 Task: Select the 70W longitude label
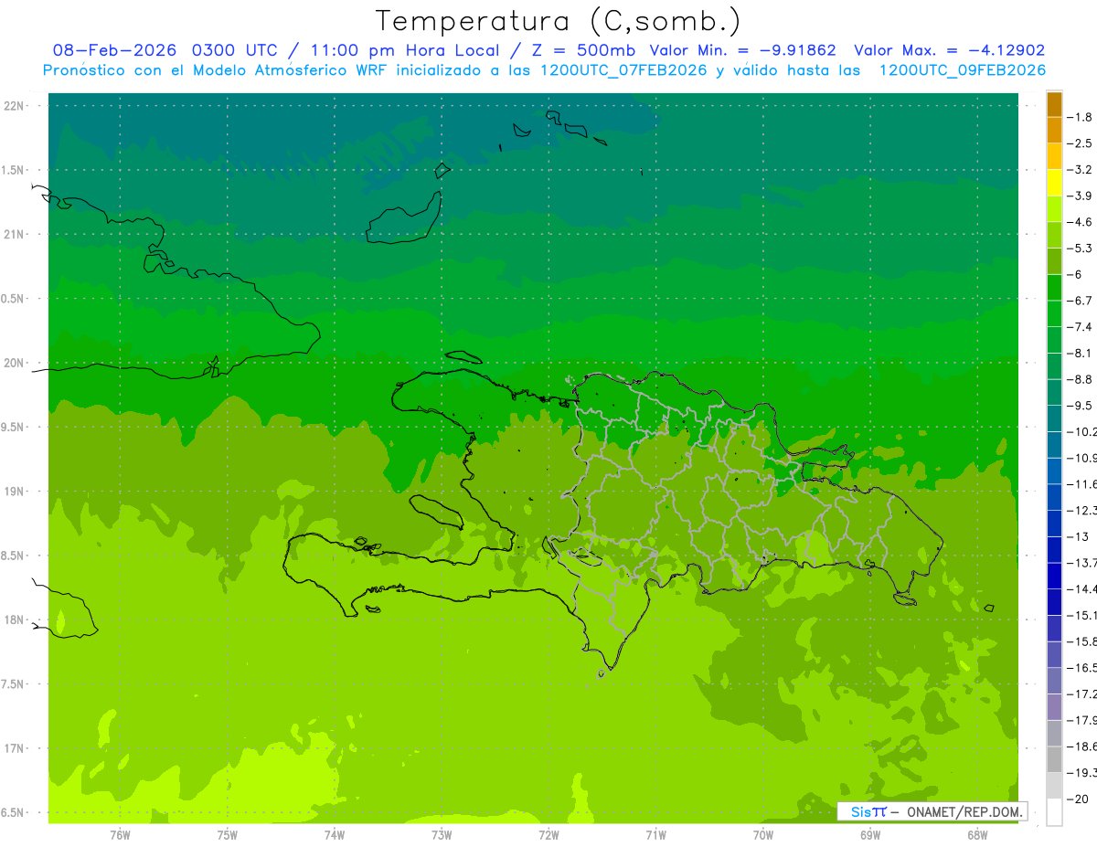[x=762, y=835]
